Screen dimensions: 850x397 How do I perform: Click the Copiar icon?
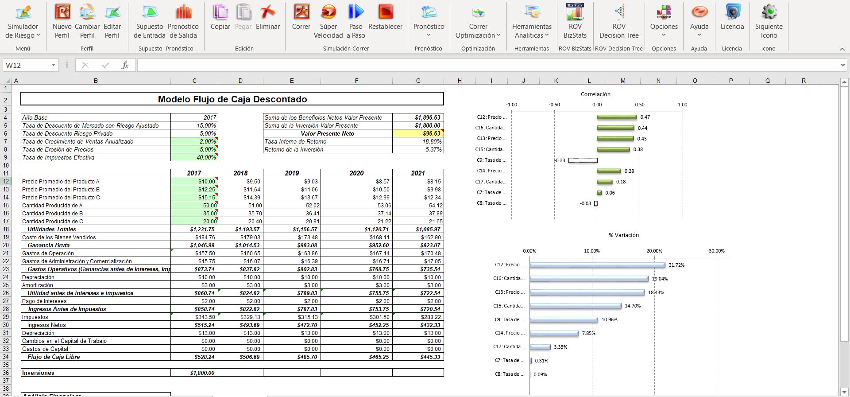coord(220,18)
